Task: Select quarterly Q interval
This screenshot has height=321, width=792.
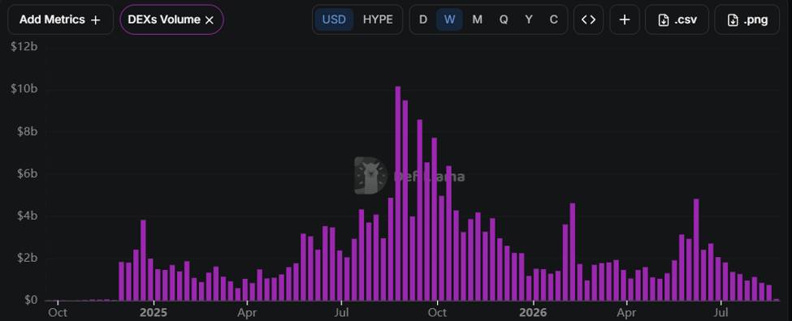Action: [x=504, y=19]
